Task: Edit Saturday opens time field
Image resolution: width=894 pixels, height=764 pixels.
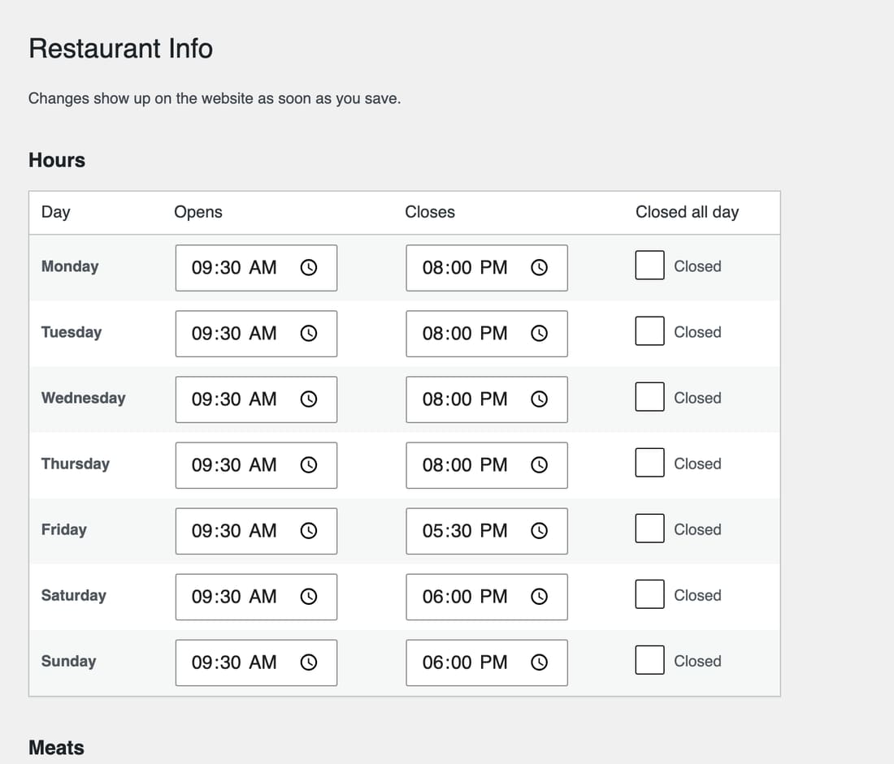Action: [256, 597]
